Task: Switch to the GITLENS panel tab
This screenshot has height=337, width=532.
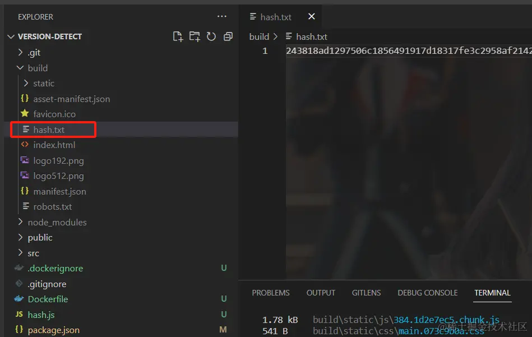Action: (x=367, y=293)
